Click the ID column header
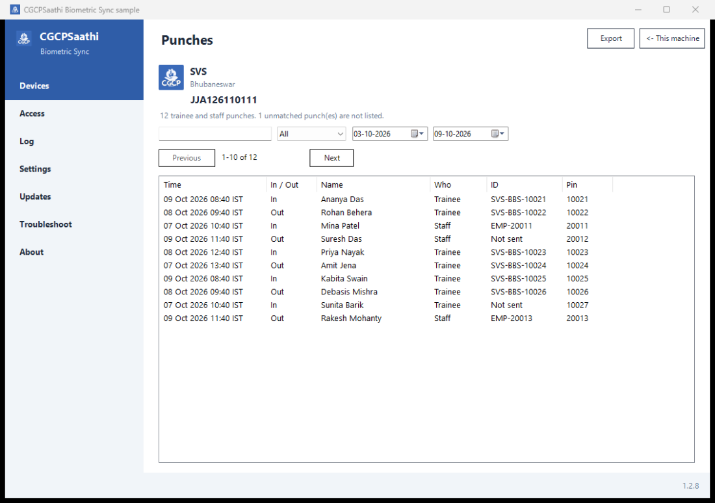 coord(525,185)
